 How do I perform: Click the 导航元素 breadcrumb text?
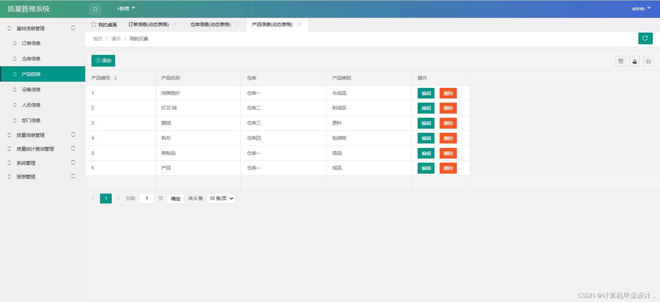[139, 39]
